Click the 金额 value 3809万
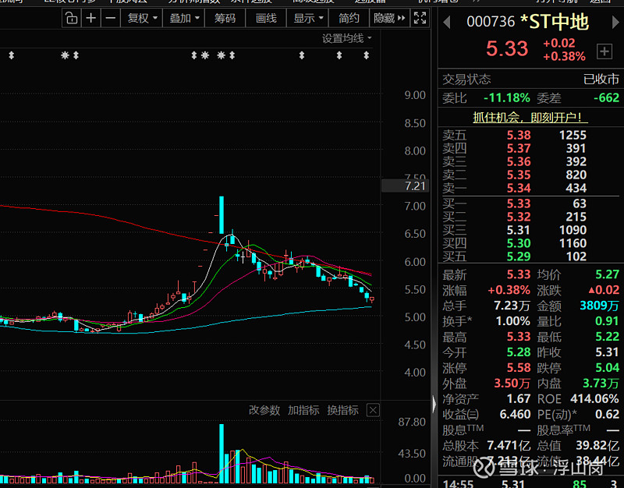 pos(599,306)
